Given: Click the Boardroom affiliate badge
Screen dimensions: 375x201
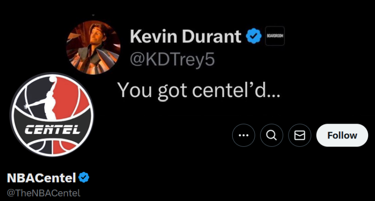Looking at the screenshot, I should [x=274, y=36].
